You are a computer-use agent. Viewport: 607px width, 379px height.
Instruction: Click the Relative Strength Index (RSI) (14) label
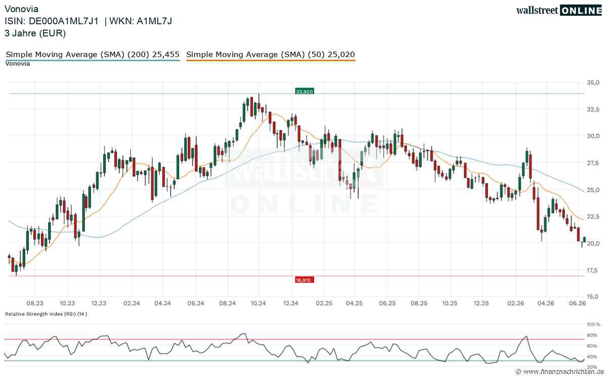tap(46, 314)
